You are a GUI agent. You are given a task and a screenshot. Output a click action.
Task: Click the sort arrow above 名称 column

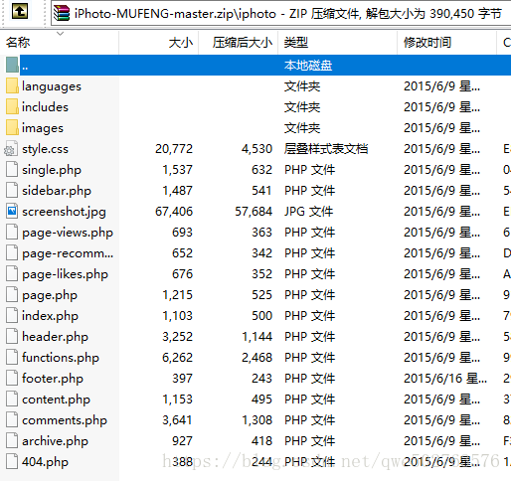pos(60,34)
